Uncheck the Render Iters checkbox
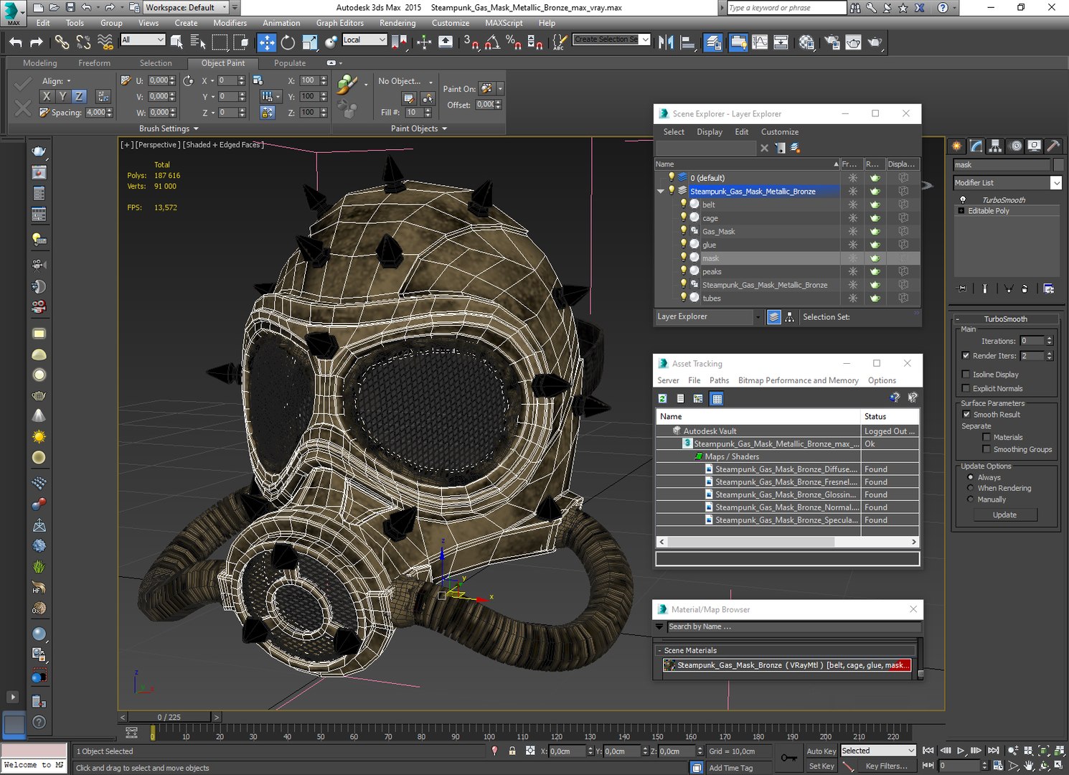Viewport: 1069px width, 775px height. coord(966,355)
